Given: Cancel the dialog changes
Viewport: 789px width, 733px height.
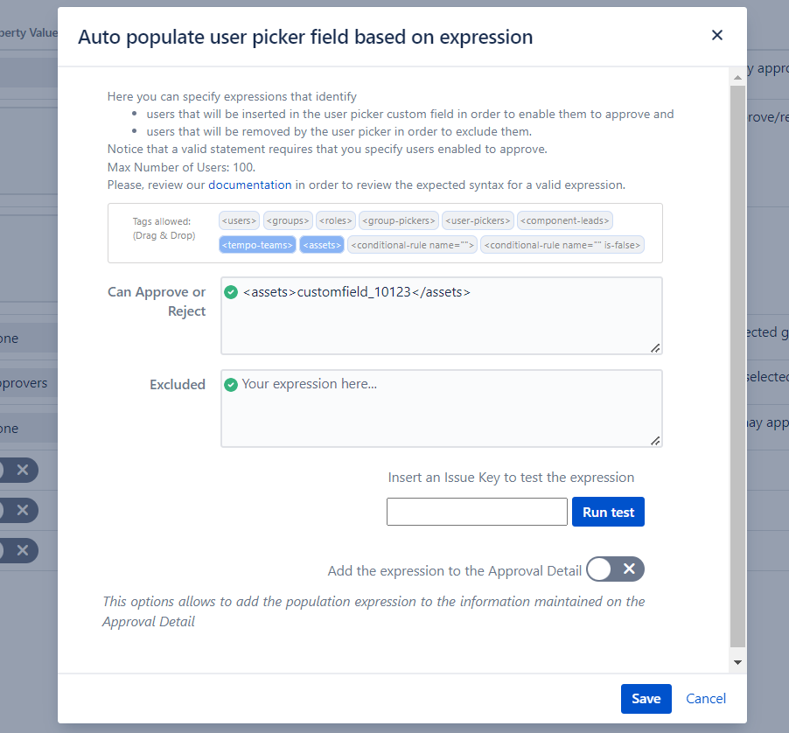Looking at the screenshot, I should (706, 698).
